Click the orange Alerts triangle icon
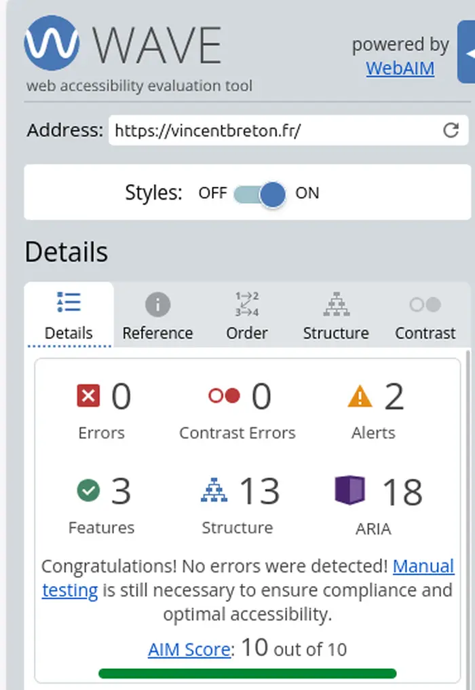The height and width of the screenshot is (690, 475). (x=360, y=396)
